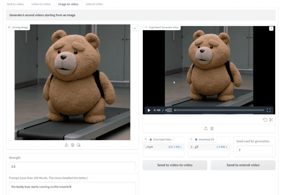This screenshot has width=282, height=195.
Task: Click webcam icon under the generated video
Action: click(x=212, y=128)
